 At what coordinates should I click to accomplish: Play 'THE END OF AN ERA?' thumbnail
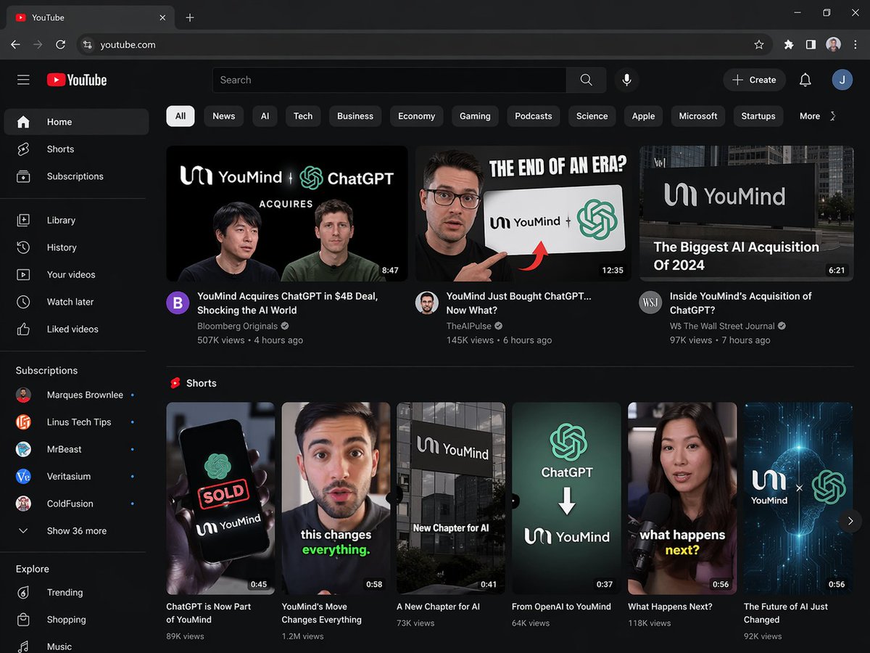click(x=523, y=213)
